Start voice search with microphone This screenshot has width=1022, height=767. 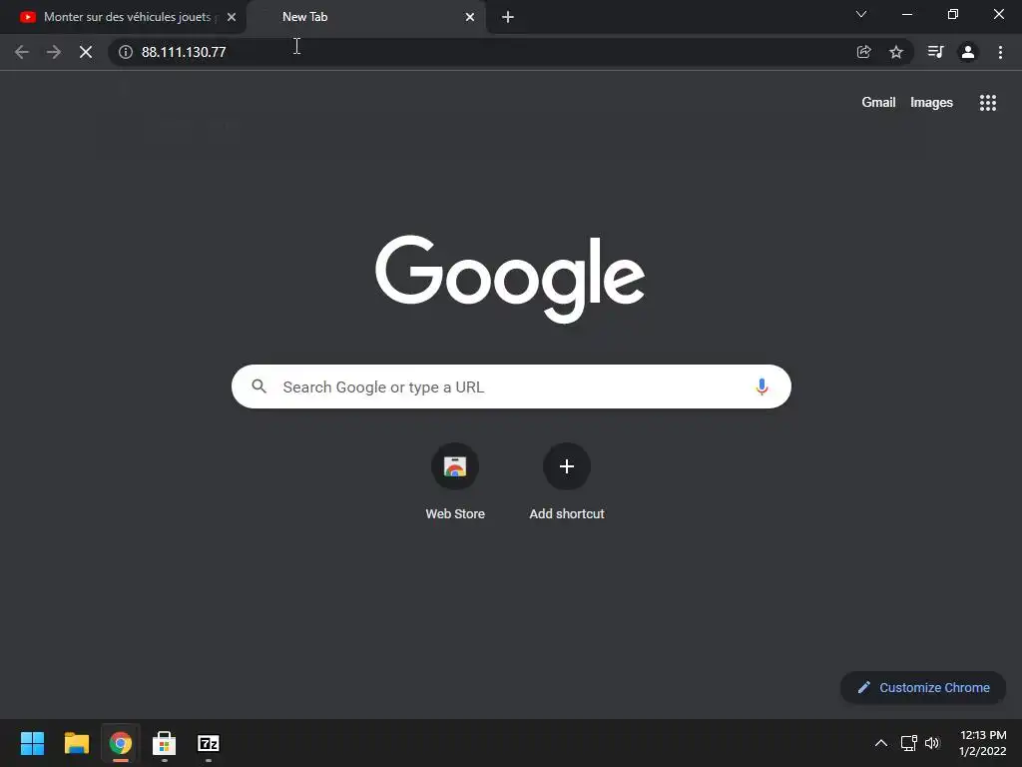point(762,386)
